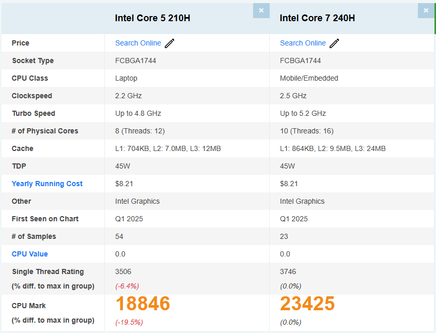Image resolution: width=436 pixels, height=333 pixels.
Task: Open Search Online link for Core 7 240H
Action: (x=303, y=43)
